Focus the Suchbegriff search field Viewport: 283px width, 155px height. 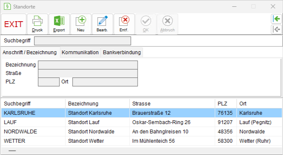point(82,41)
